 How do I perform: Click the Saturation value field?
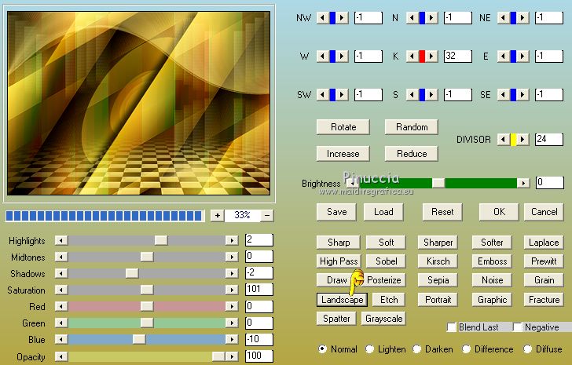[259, 290]
